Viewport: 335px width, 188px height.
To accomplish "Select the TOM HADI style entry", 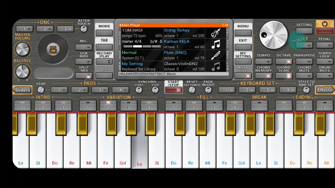I will [x=142, y=33].
